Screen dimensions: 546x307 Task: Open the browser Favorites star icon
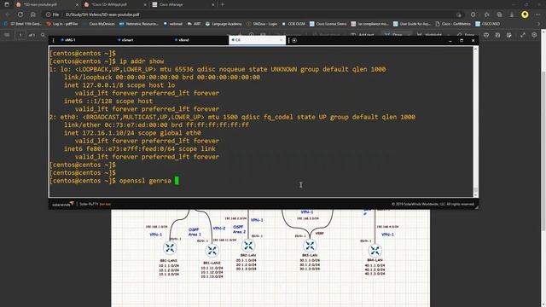[x=486, y=14]
